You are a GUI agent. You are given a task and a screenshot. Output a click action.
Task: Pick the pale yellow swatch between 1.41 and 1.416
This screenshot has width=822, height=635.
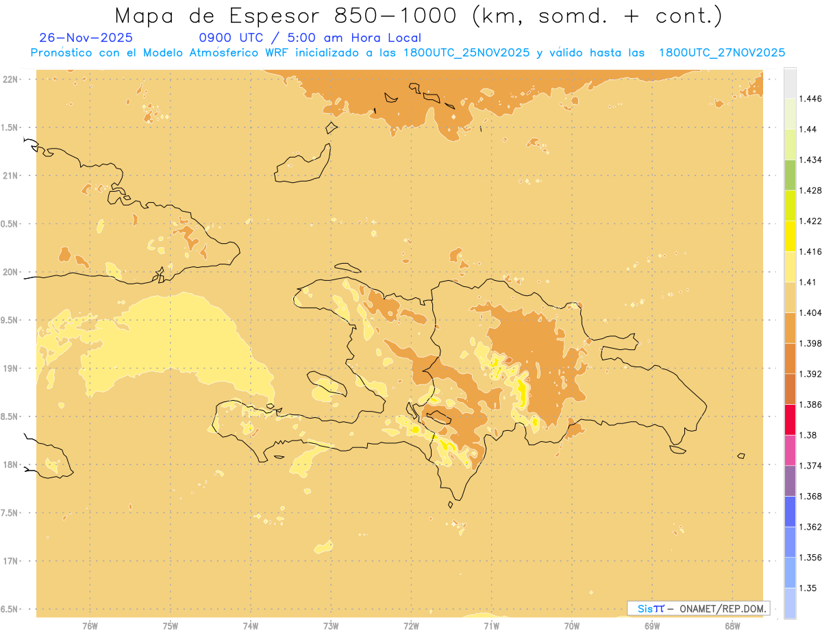790,267
